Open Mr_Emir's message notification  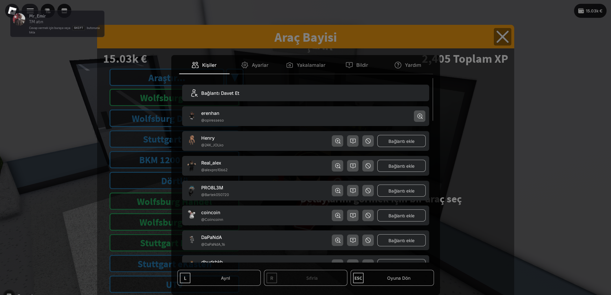[57, 24]
